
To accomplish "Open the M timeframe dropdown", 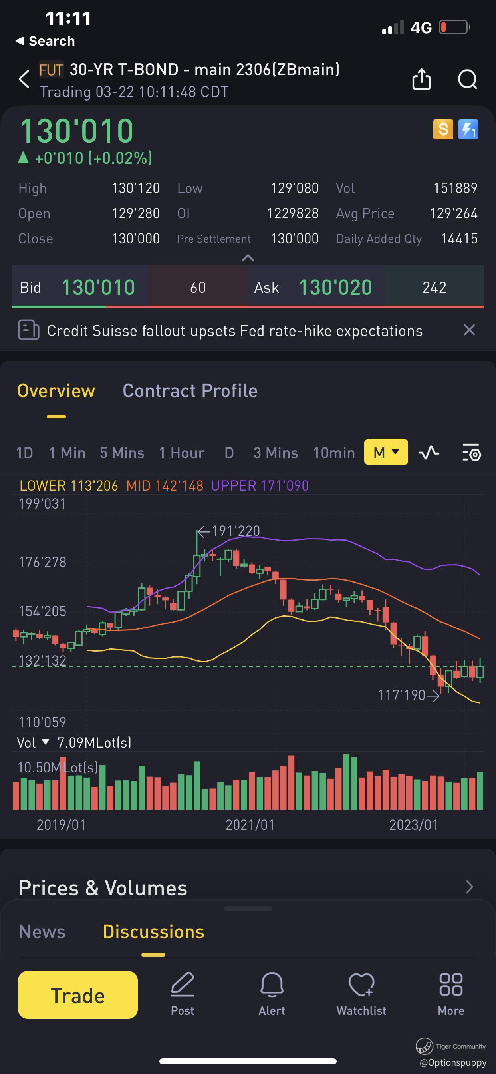I will tap(386, 452).
